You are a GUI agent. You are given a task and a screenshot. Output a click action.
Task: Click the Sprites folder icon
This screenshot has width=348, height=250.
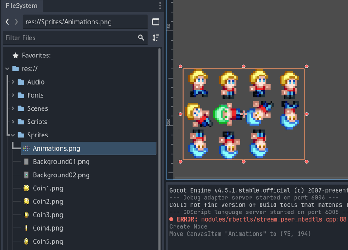tap(21, 135)
